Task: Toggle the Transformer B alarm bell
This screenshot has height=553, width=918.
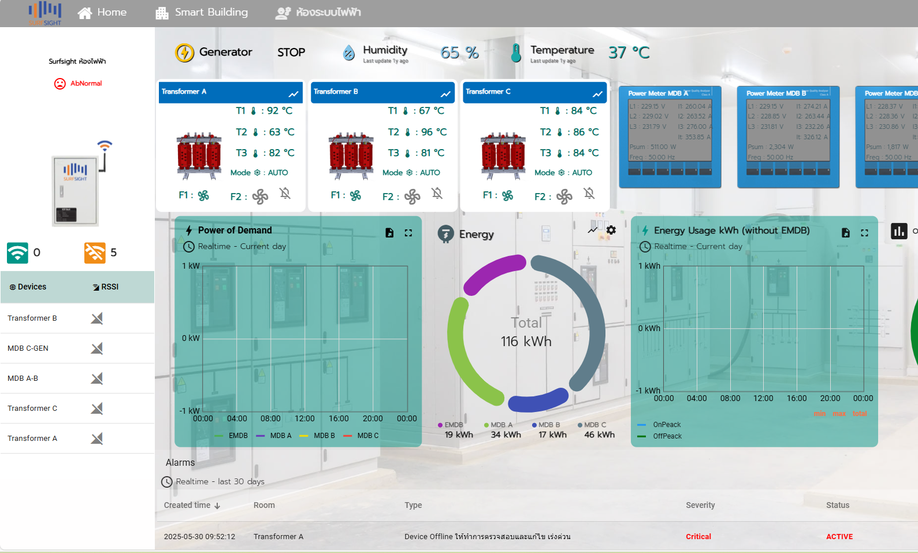Action: pos(437,194)
